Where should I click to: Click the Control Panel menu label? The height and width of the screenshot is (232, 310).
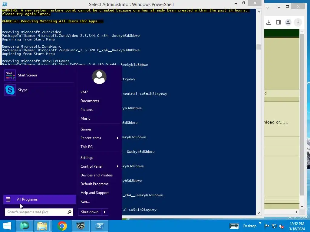[x=91, y=166]
